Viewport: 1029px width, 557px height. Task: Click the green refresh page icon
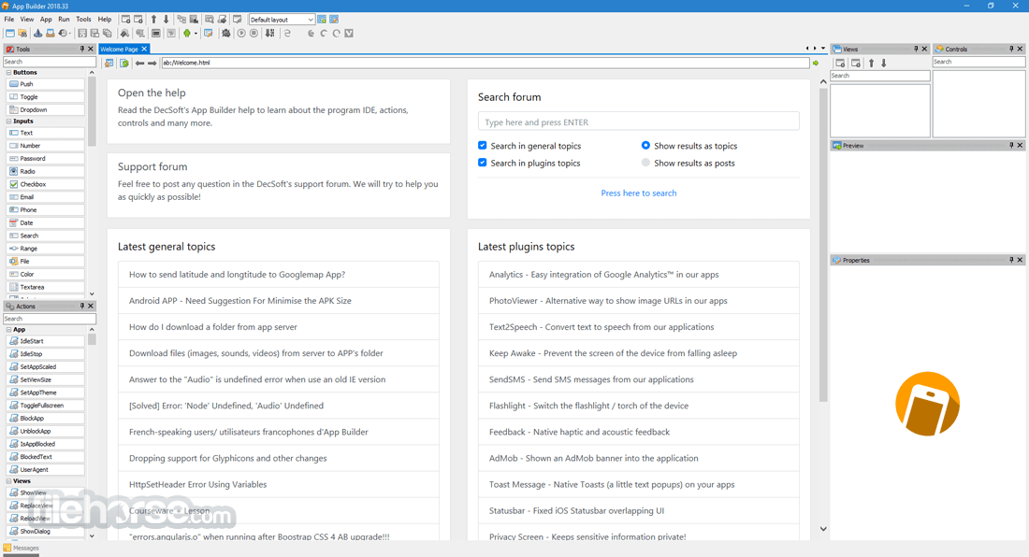(x=124, y=63)
